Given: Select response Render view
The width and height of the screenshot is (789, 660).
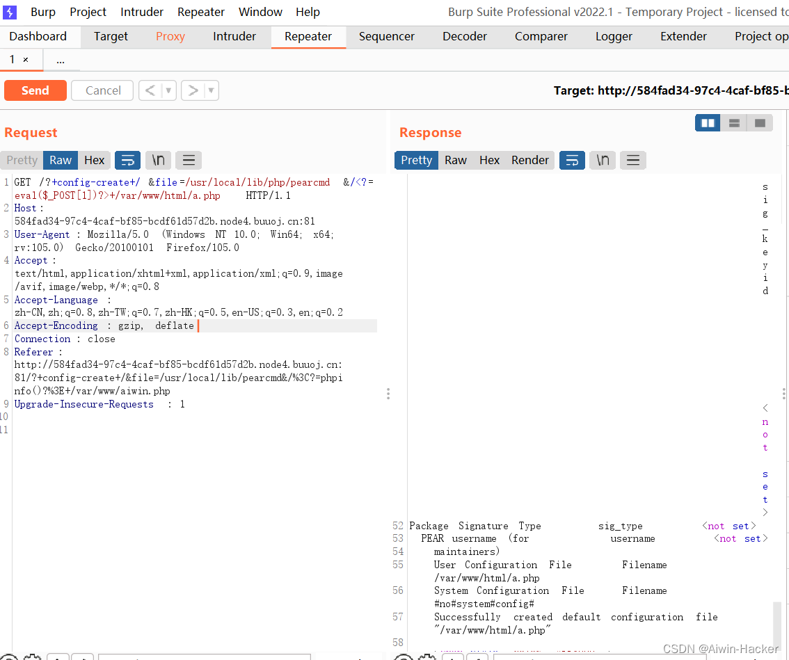Looking at the screenshot, I should pos(530,161).
